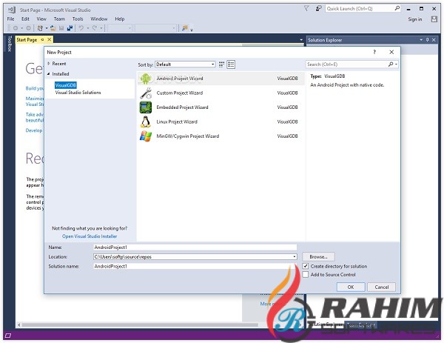Click the Visual Studio logo in title bar

pos(12,10)
